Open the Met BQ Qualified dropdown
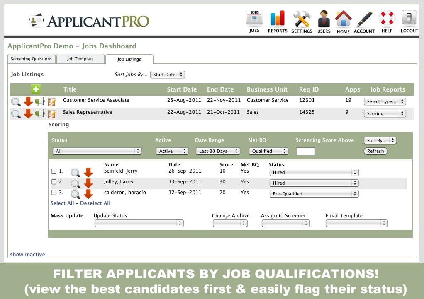This screenshot has width=424, height=299. pos(268,151)
